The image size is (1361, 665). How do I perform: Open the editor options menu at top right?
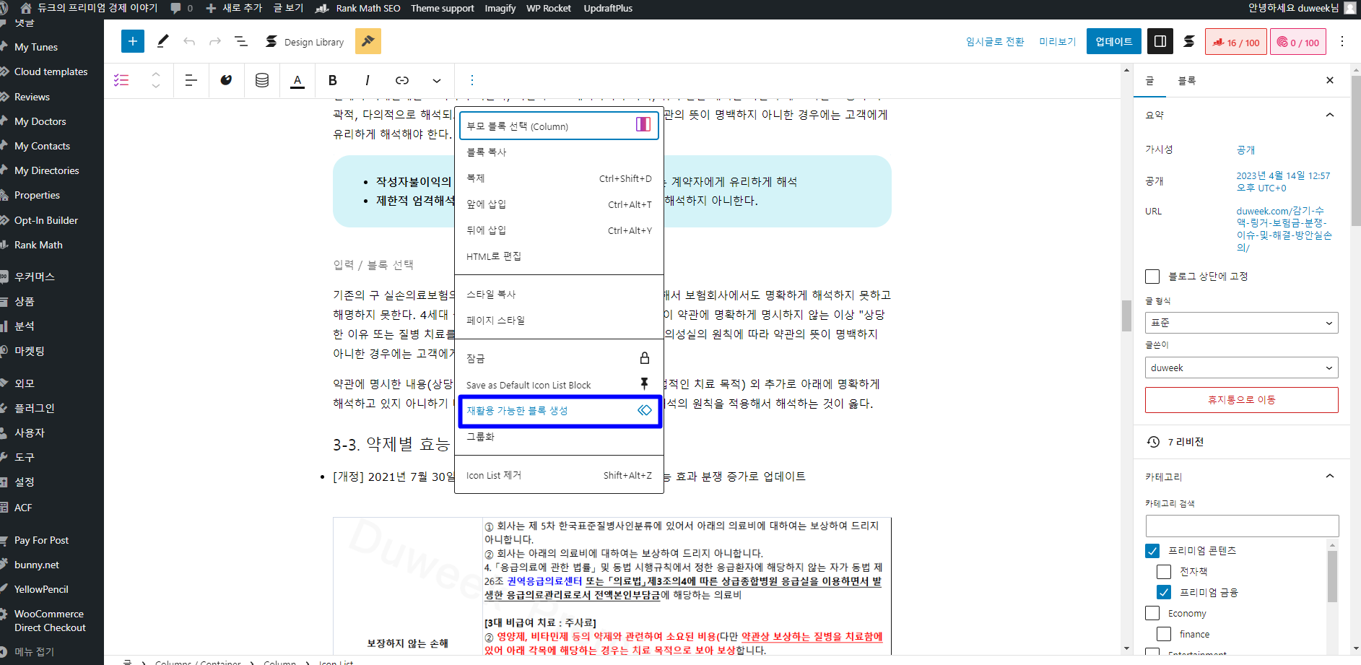[1342, 41]
